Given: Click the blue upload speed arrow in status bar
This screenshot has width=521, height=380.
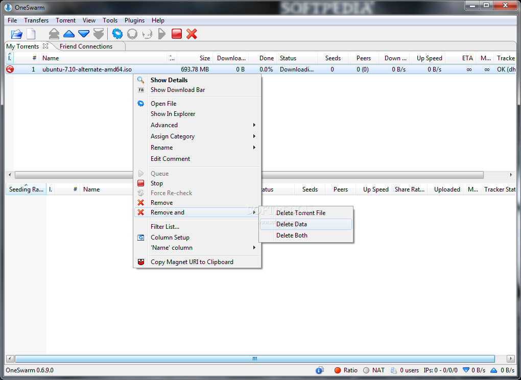Looking at the screenshot, I should click(x=494, y=370).
